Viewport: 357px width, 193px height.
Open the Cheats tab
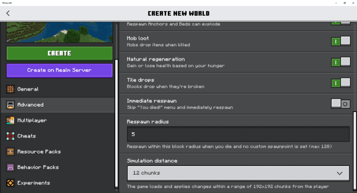point(58,136)
